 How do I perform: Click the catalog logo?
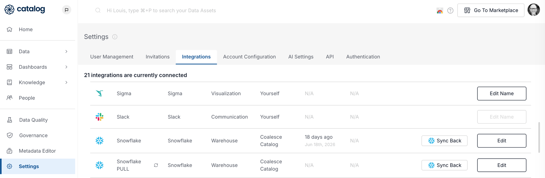click(25, 10)
